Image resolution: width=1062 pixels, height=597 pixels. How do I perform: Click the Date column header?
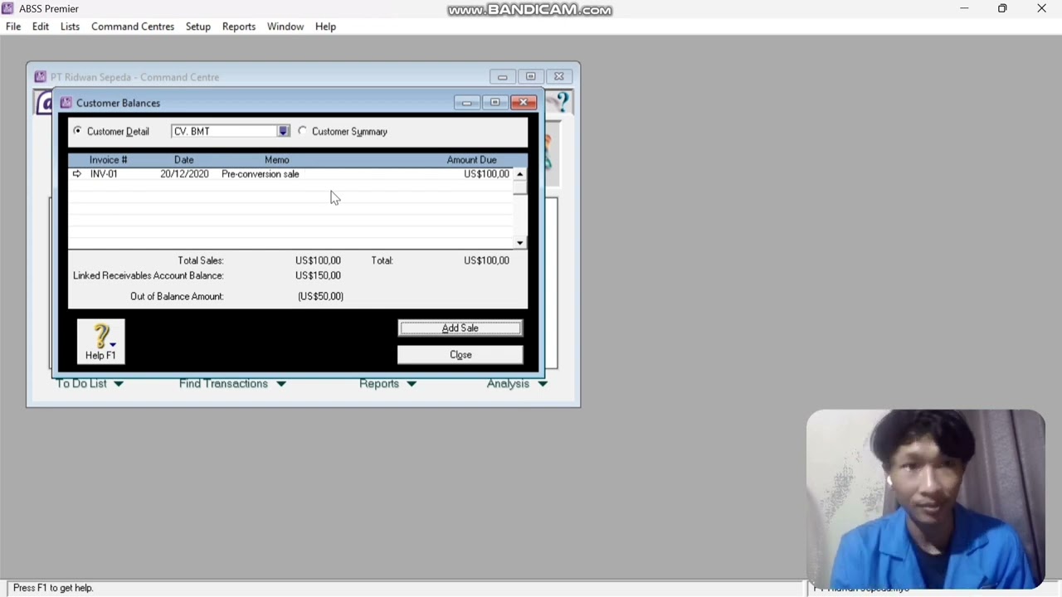tap(184, 160)
